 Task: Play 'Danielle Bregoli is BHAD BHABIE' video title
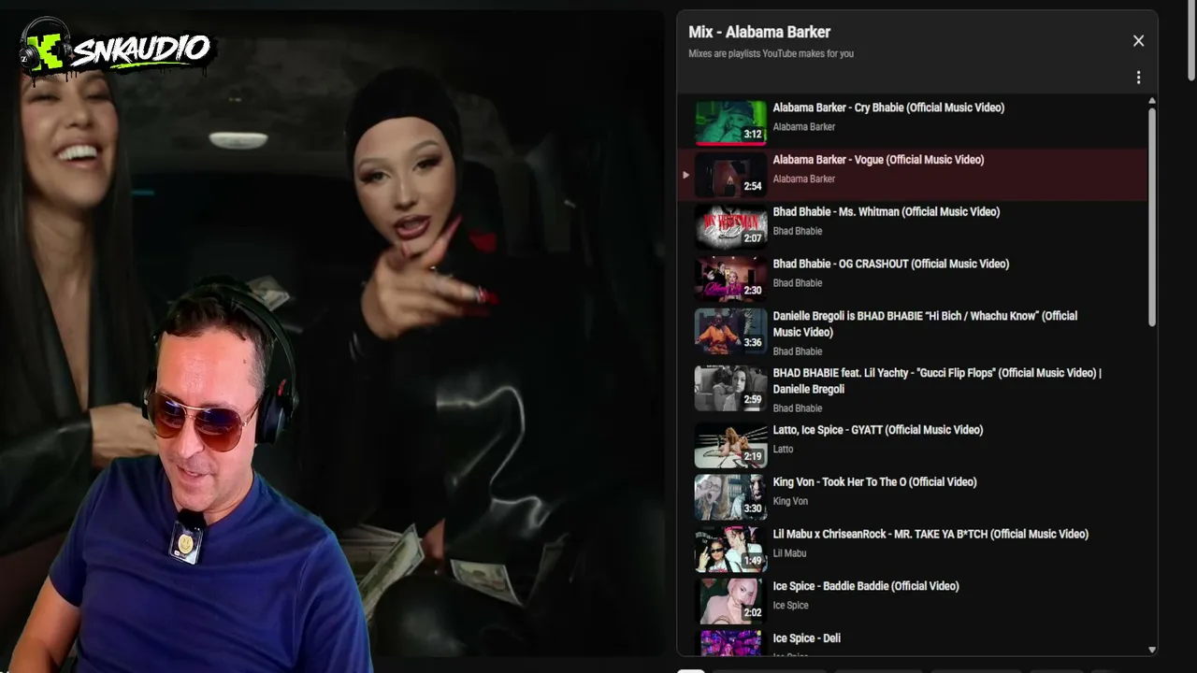925,323
